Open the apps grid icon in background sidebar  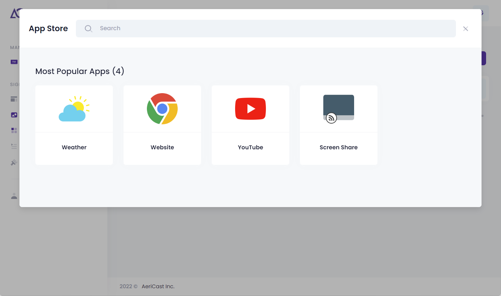[14, 130]
